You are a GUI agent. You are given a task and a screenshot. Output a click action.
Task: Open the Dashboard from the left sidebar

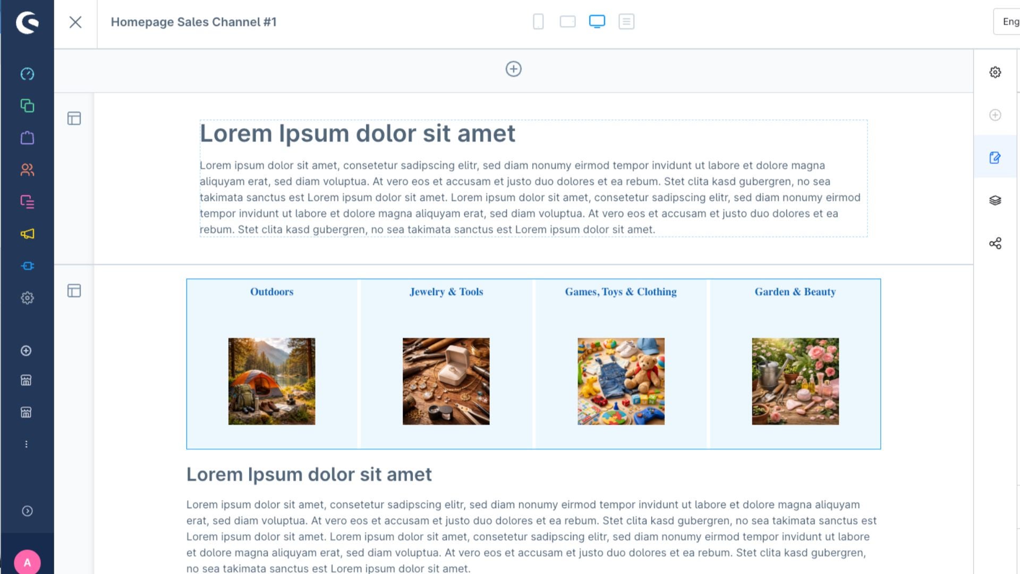coord(27,74)
